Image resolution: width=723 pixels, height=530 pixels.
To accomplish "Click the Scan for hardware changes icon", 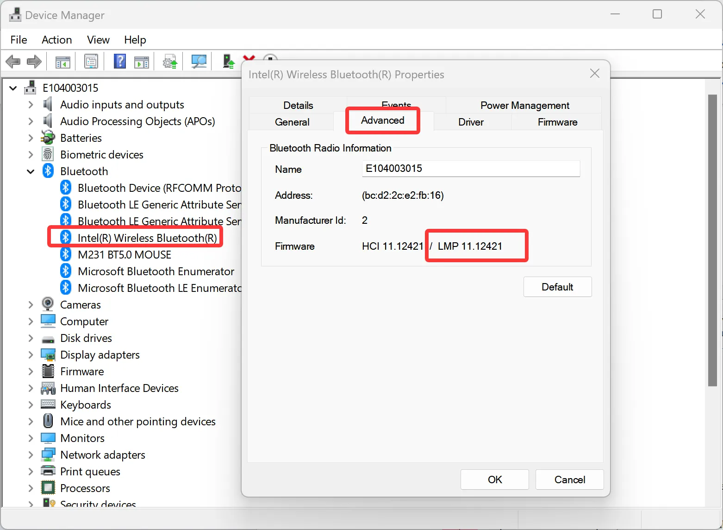I will [x=199, y=61].
